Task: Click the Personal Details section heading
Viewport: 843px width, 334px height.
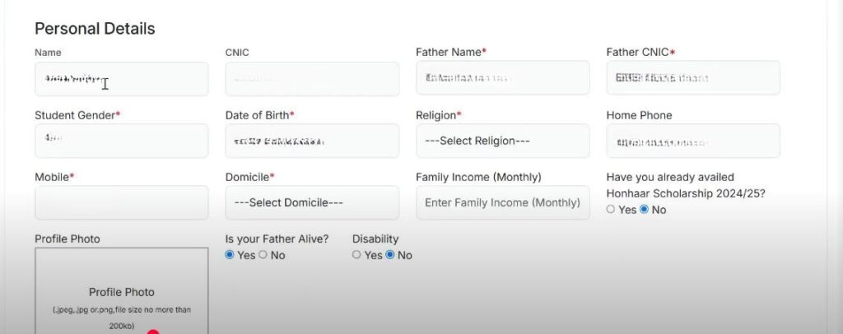Action: pos(95,29)
